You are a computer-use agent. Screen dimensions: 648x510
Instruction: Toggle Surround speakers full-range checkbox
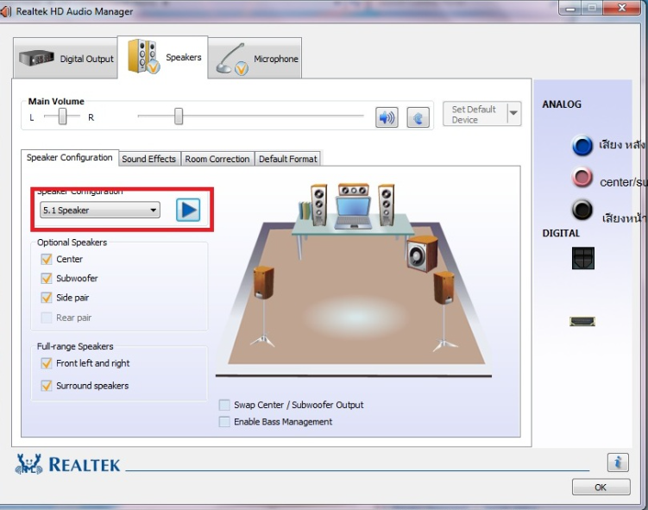pyautogui.click(x=47, y=386)
